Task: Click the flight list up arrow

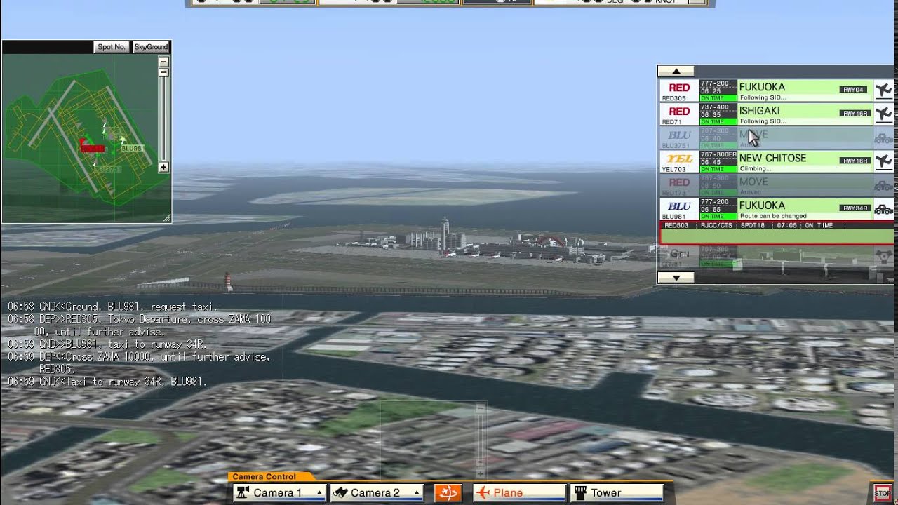Action: (x=676, y=71)
